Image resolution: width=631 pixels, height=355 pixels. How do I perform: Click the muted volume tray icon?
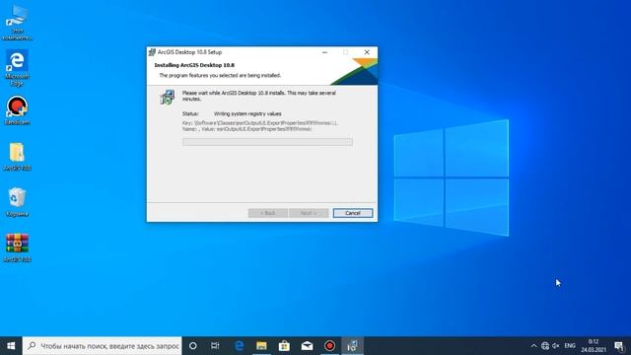[556, 346]
